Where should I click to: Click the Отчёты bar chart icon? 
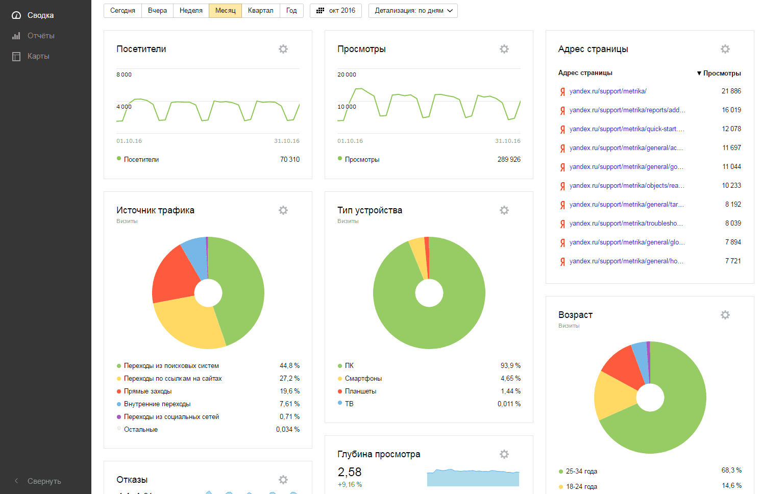[16, 36]
